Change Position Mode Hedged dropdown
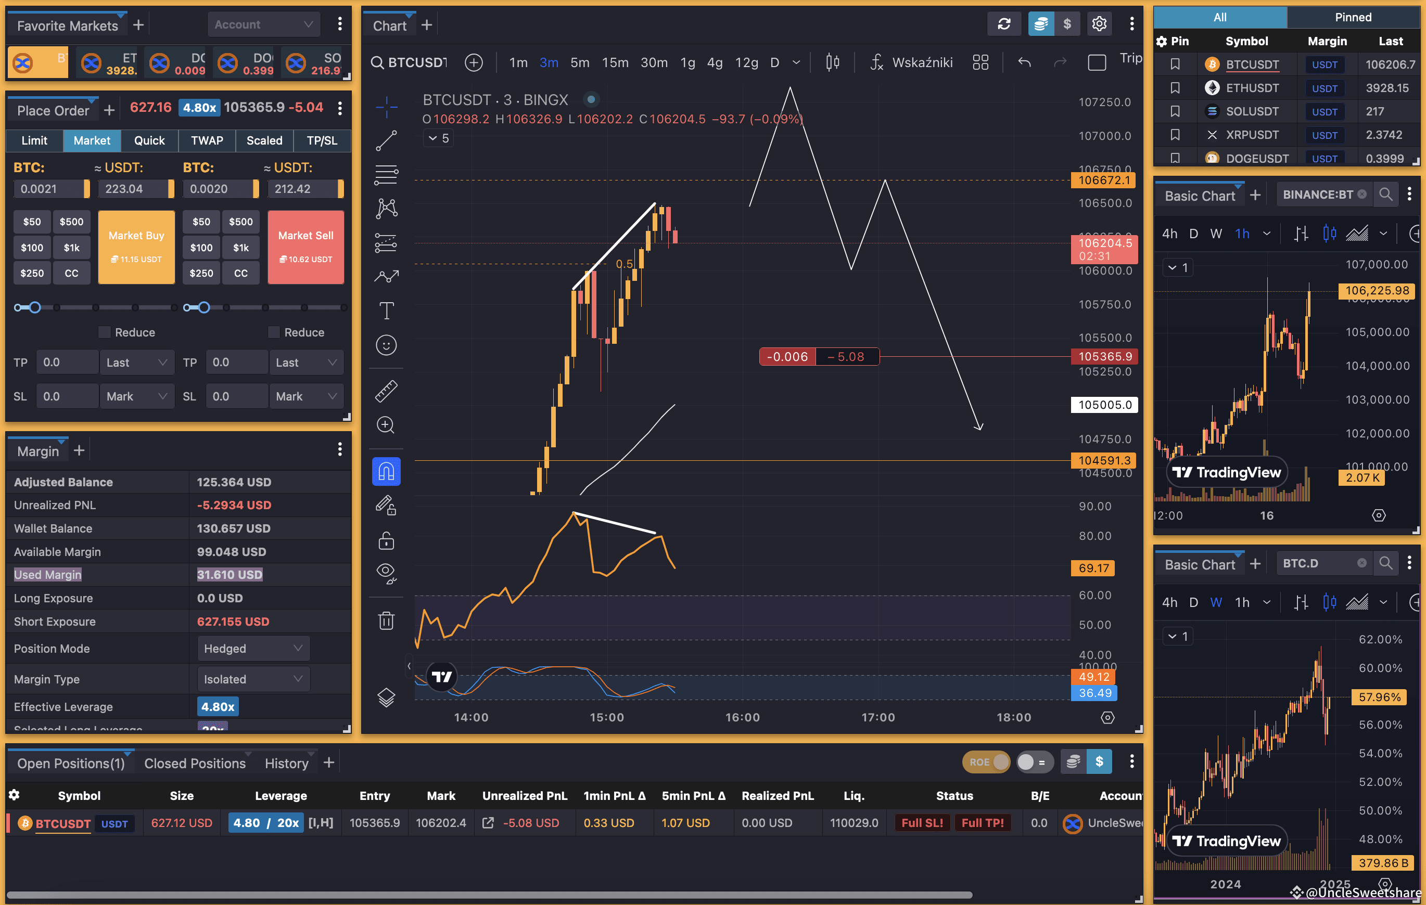Viewport: 1426px width, 905px height. click(x=253, y=649)
